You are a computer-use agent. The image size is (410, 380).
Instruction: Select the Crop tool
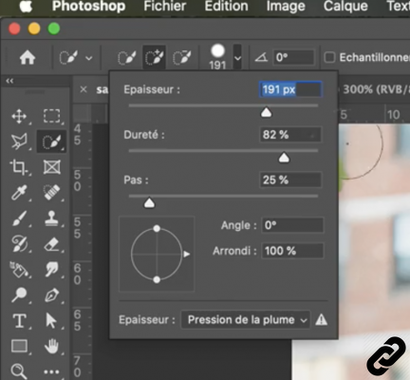[19, 167]
